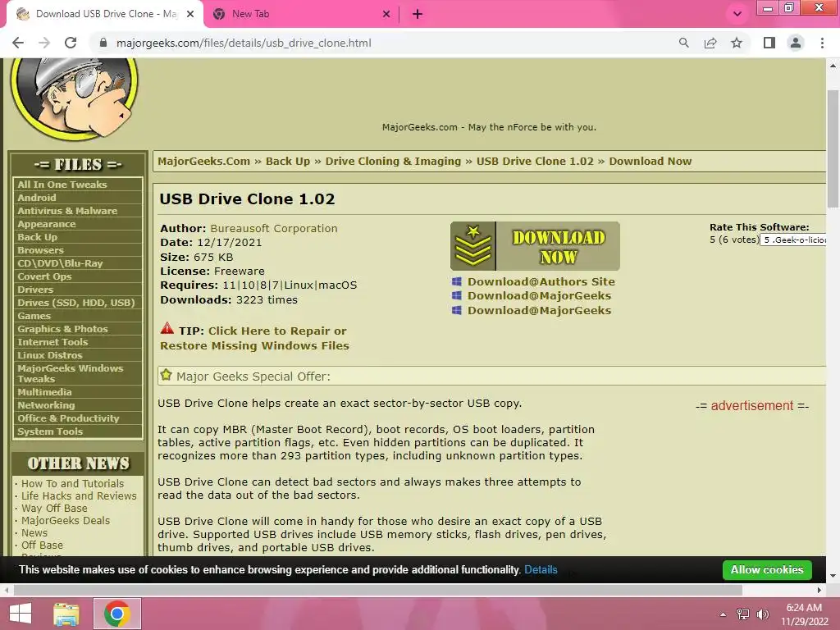This screenshot has height=630, width=840.
Task: Open the Drivers category
Action: [x=35, y=290]
